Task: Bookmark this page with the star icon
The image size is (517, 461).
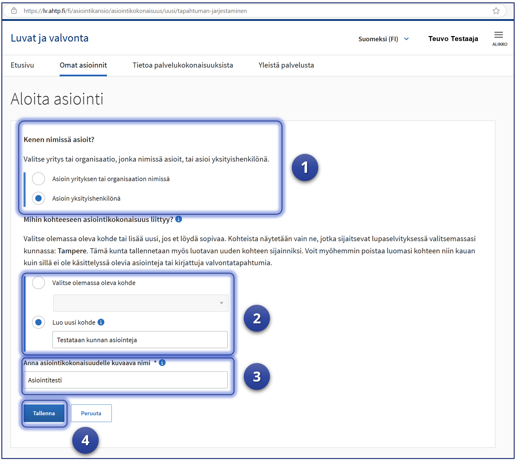Action: coord(496,11)
